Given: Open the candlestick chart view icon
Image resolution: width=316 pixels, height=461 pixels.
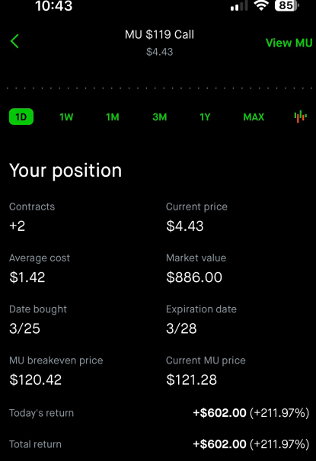Looking at the screenshot, I should pyautogui.click(x=301, y=117).
